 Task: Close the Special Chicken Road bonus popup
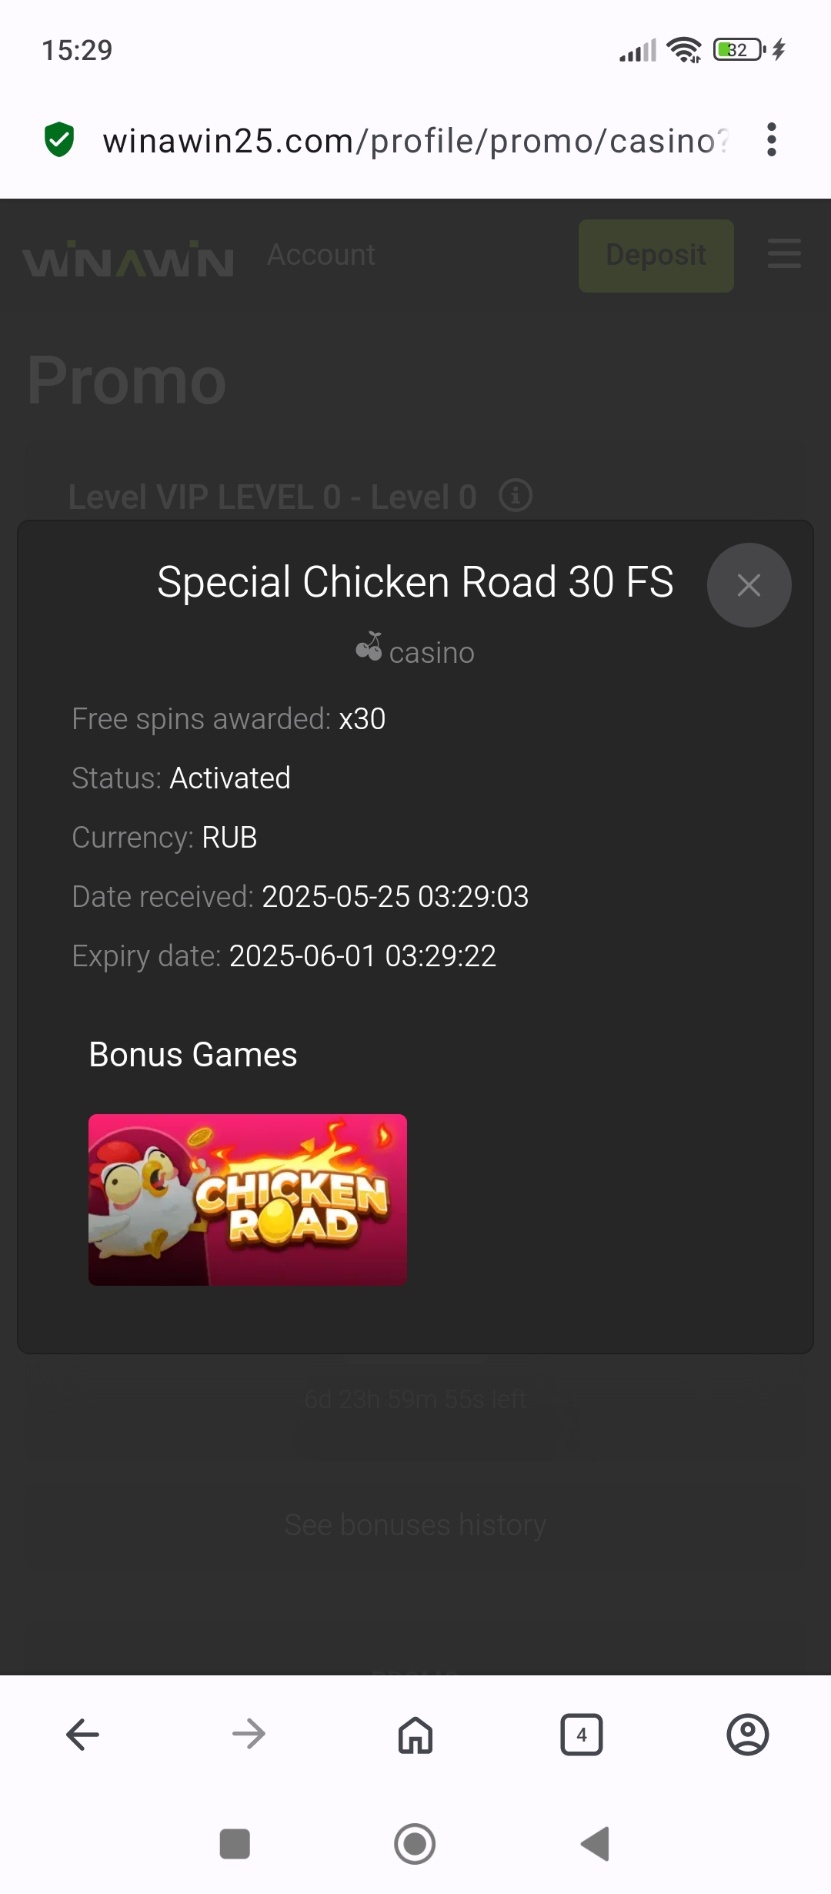[749, 585]
